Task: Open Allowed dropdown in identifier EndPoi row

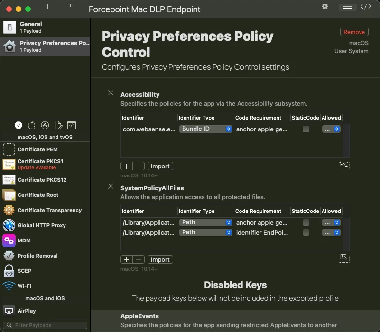Action: pos(331,232)
